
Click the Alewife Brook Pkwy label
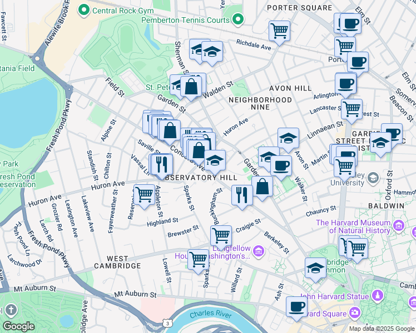(57, 22)
